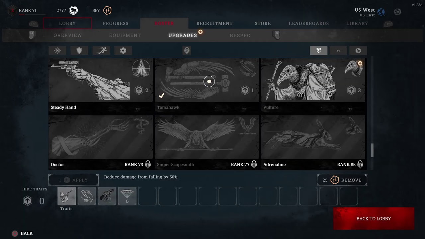425x239 pixels.
Task: Click the L1 shoulder button icon
Action: pyautogui.click(x=33, y=24)
